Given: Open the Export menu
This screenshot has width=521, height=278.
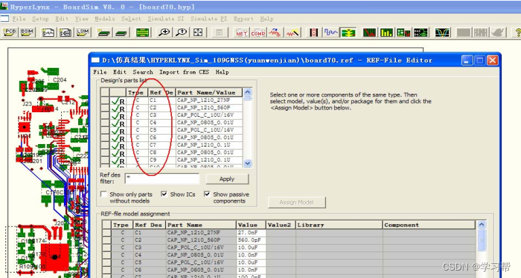Looking at the screenshot, I should tap(244, 18).
